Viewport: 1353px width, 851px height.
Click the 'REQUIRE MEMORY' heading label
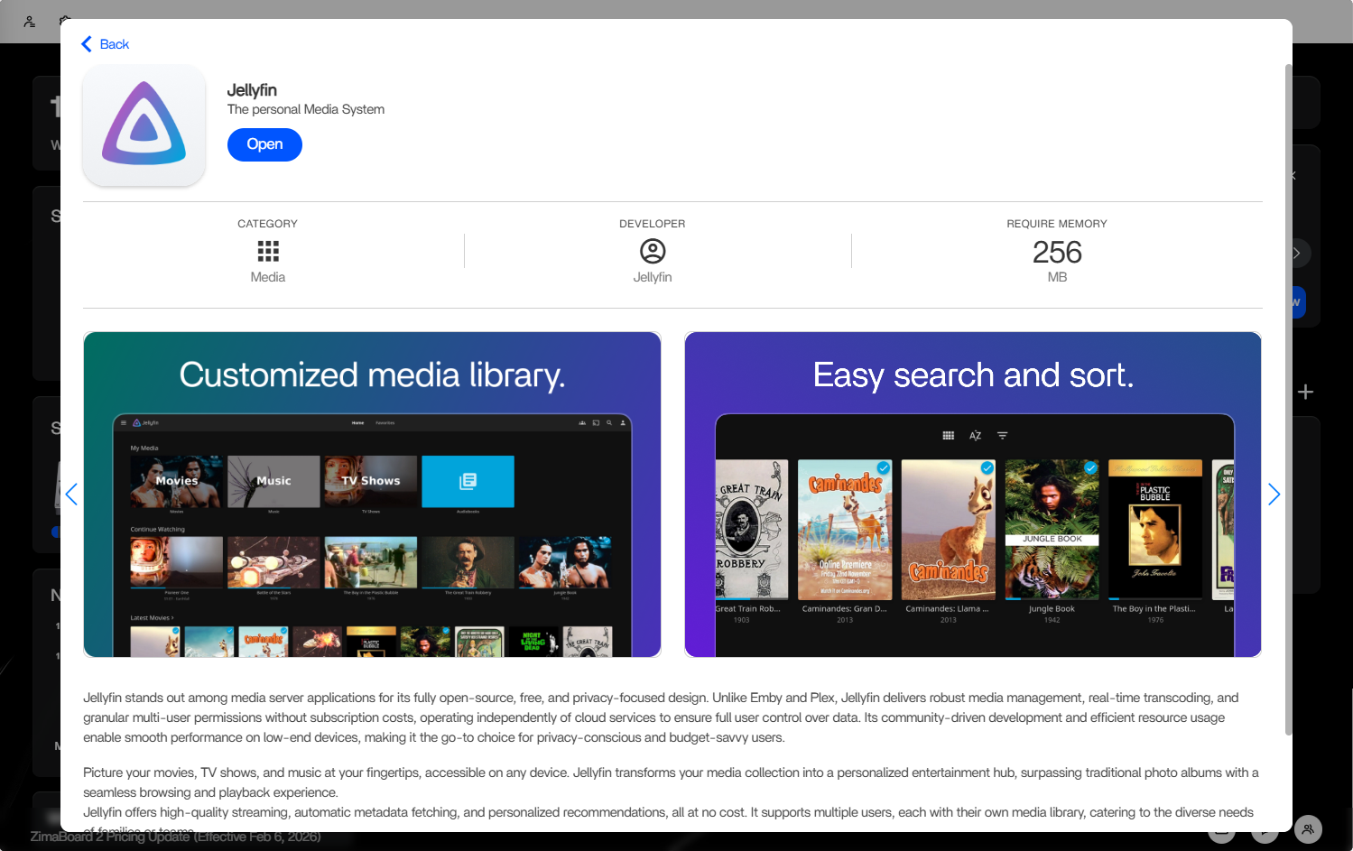tap(1057, 224)
